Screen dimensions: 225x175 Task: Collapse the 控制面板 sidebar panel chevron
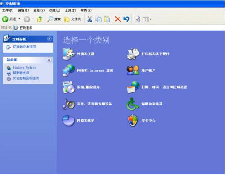point(49,39)
